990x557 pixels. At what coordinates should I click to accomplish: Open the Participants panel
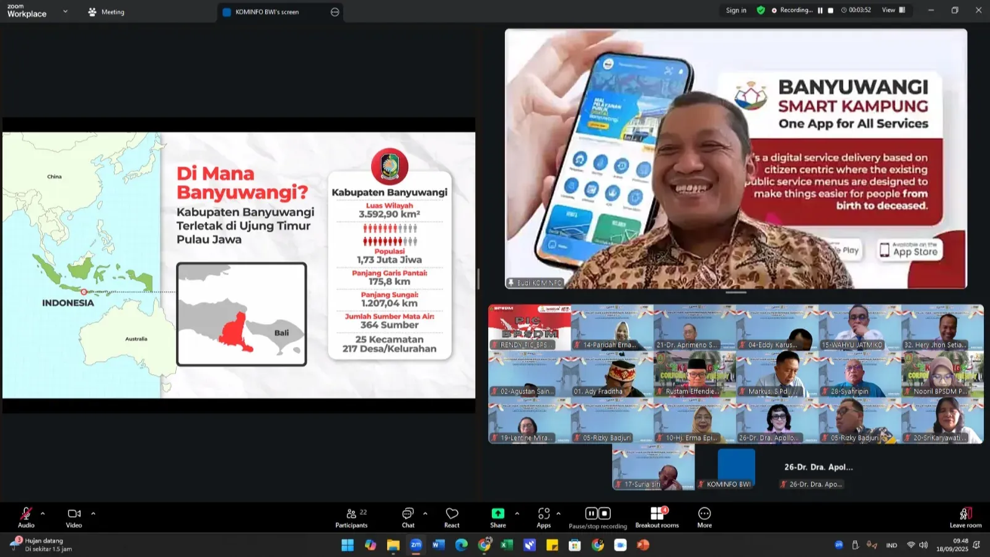351,517
